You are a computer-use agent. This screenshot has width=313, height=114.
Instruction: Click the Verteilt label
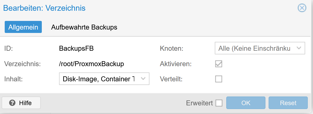[171, 79]
